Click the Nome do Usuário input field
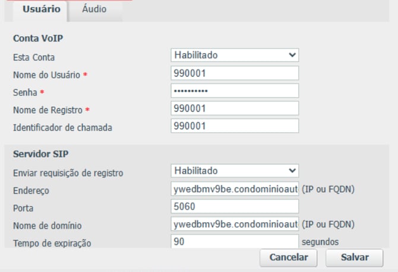Screen dimensions: 398x272 235,73
